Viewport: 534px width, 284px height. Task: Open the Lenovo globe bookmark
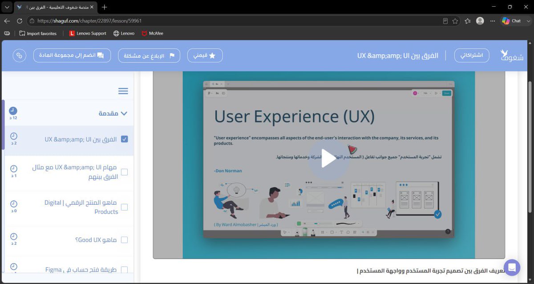pos(124,33)
